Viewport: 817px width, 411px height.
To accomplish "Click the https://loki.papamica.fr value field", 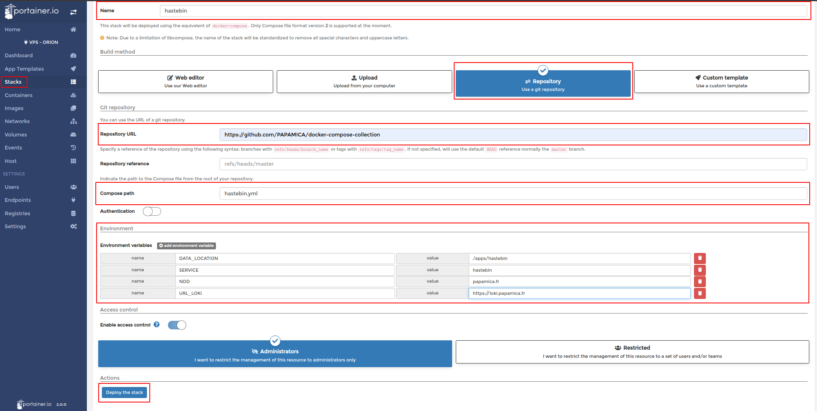I will (x=580, y=293).
